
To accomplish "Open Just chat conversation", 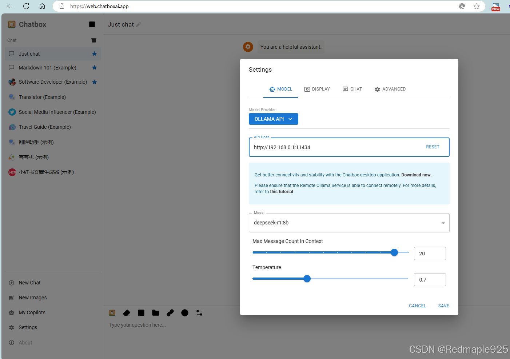I will tap(53, 54).
